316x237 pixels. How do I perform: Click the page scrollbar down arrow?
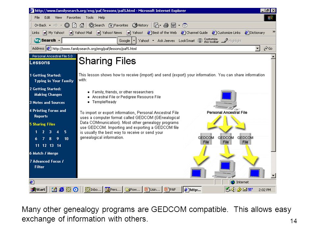(x=273, y=175)
